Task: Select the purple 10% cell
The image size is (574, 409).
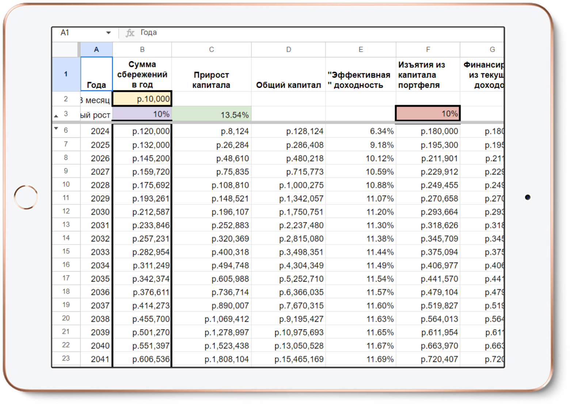Action: [x=142, y=114]
